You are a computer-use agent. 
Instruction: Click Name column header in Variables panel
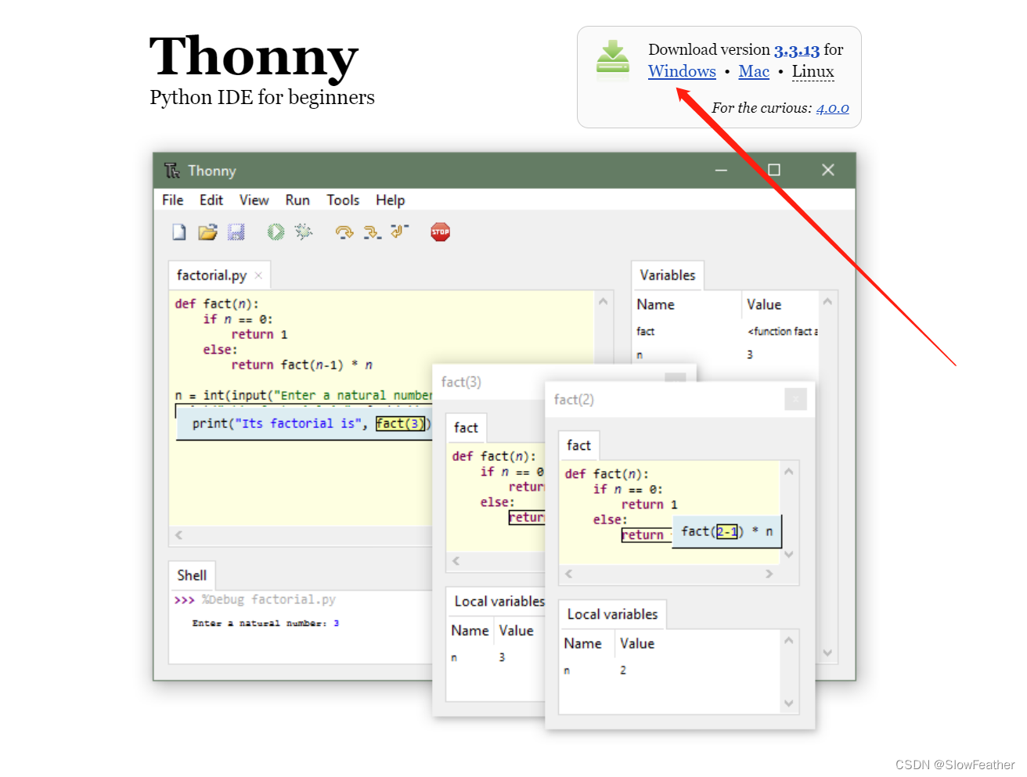(655, 304)
